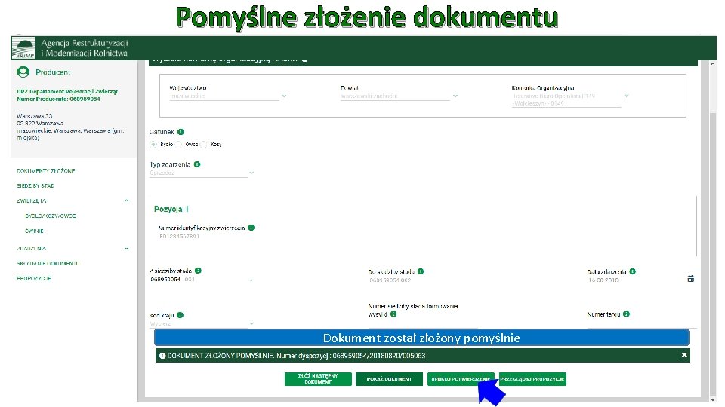
Task: Click the Producent user avatar icon
Action: (23, 72)
